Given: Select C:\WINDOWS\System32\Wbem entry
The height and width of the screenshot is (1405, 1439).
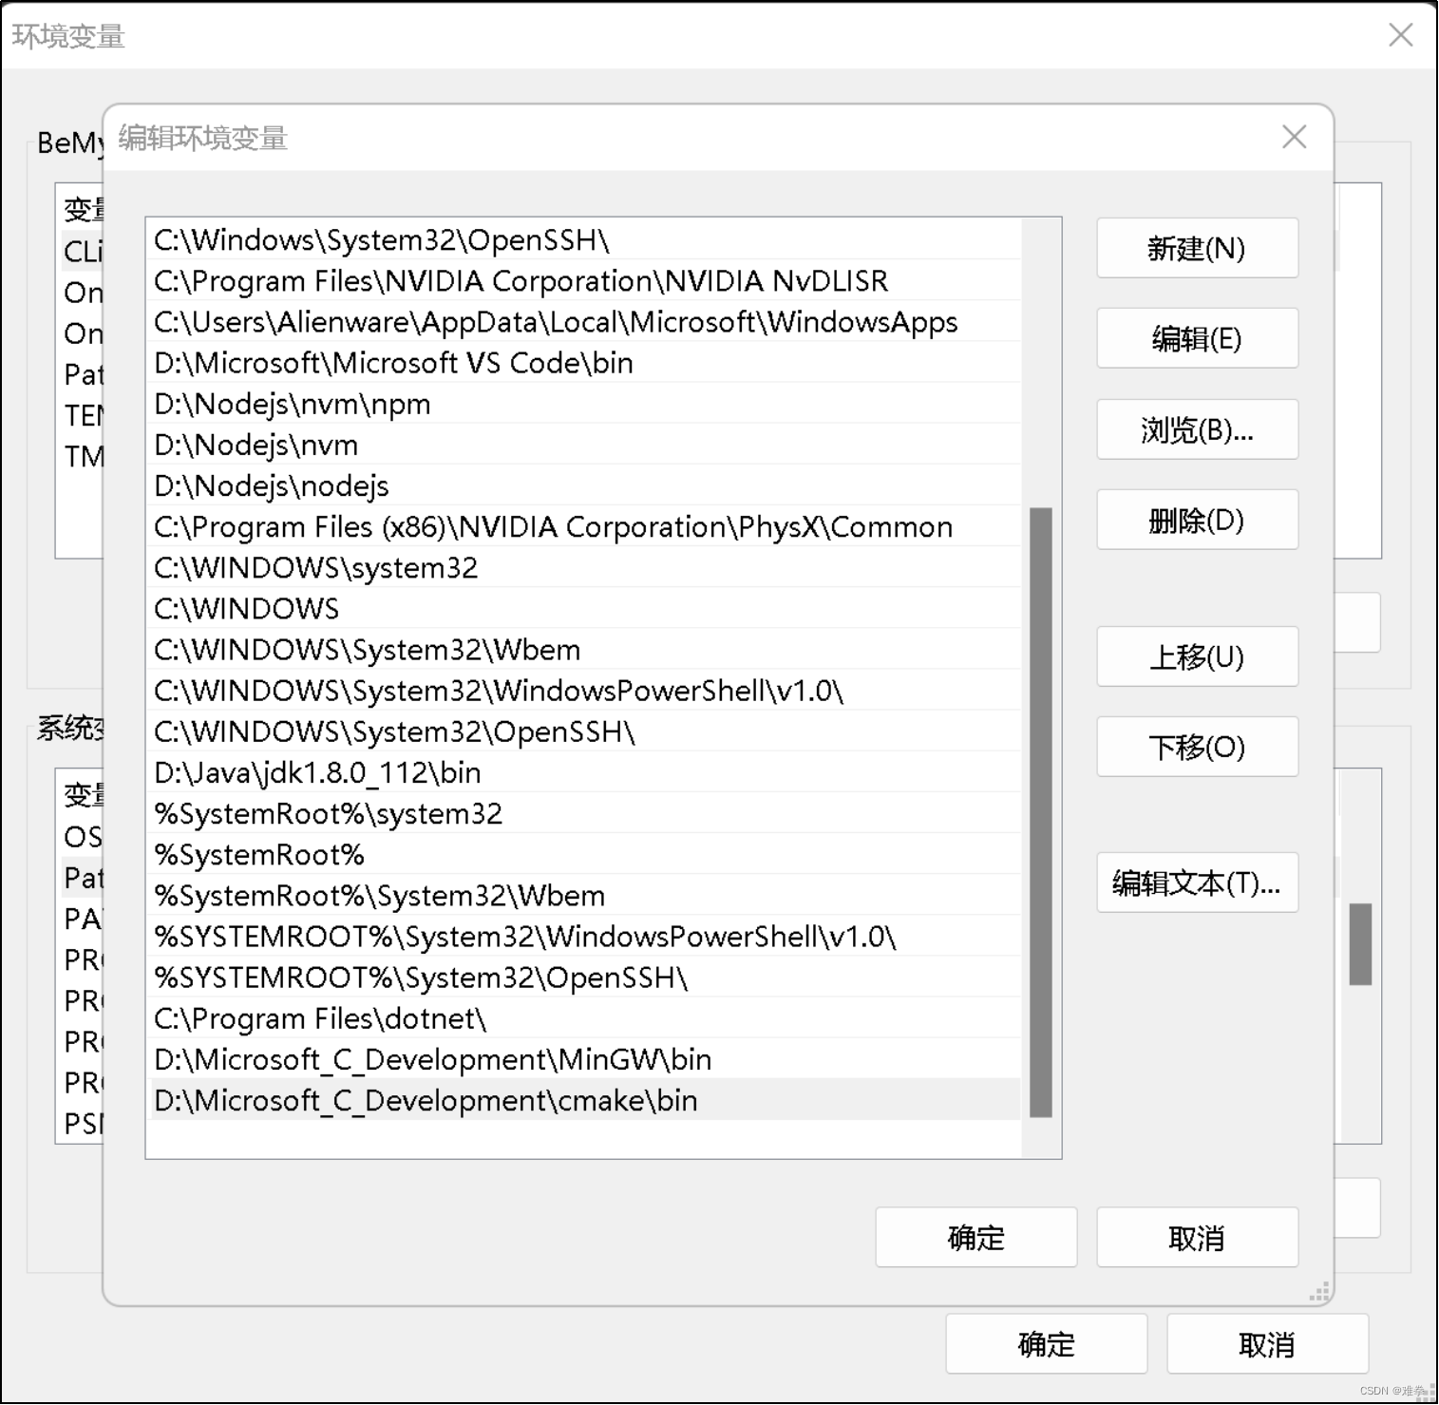Looking at the screenshot, I should [586, 649].
